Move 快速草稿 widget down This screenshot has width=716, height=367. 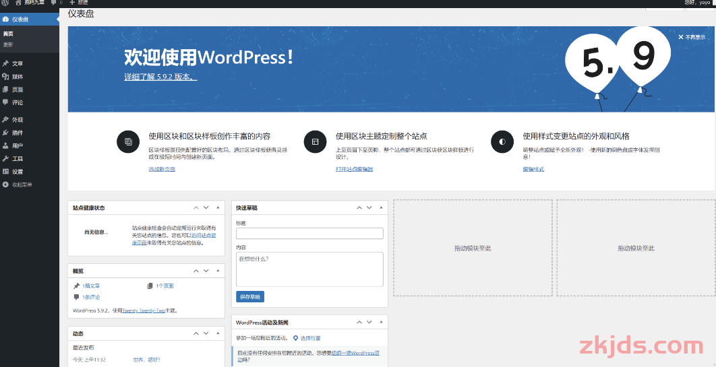(369, 207)
